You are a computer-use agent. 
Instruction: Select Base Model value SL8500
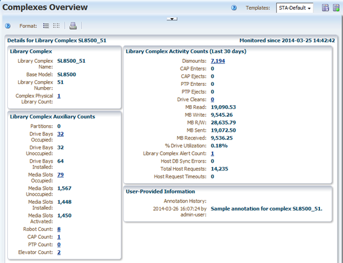(67, 74)
